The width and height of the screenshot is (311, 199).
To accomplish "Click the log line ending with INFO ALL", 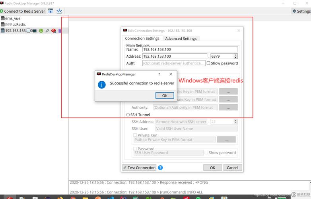I will click(136, 192).
